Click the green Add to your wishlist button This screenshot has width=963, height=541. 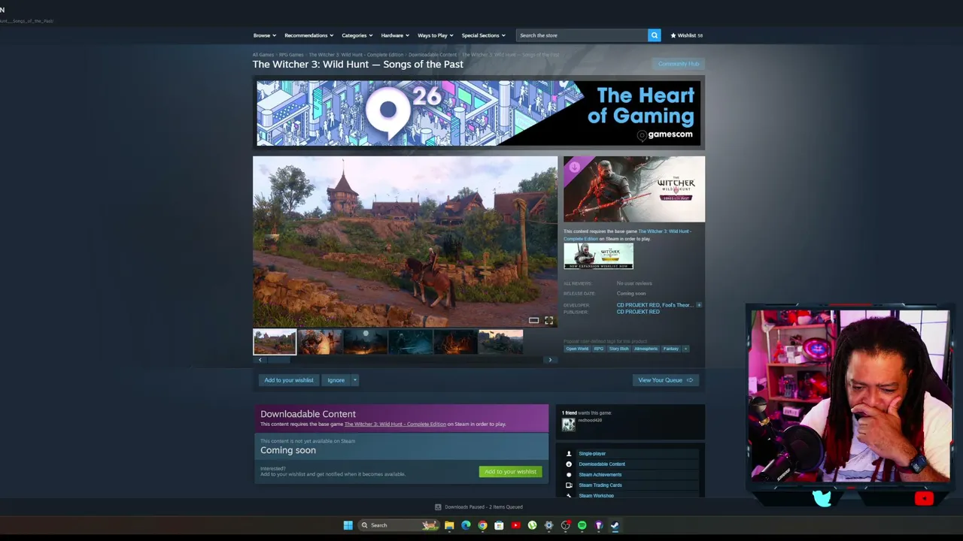pos(511,472)
